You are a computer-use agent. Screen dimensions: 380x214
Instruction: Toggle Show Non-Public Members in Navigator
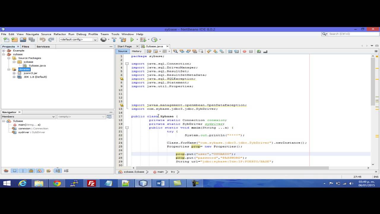[31, 171]
